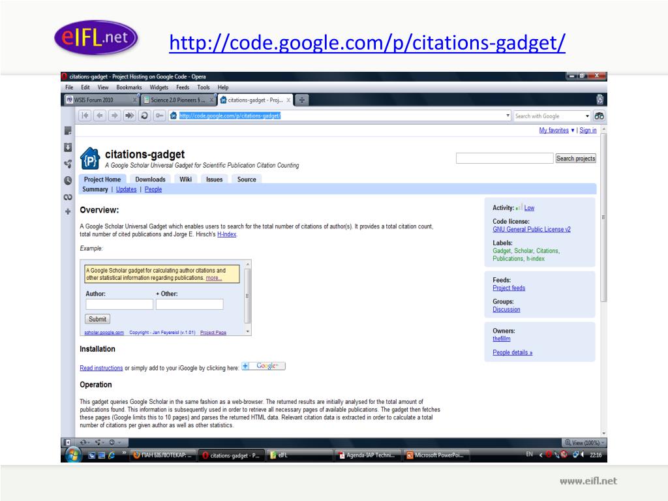Image resolution: width=668 pixels, height=501 pixels.
Task: Open the Opera Unite panel icon in sidebar
Action: [x=68, y=164]
